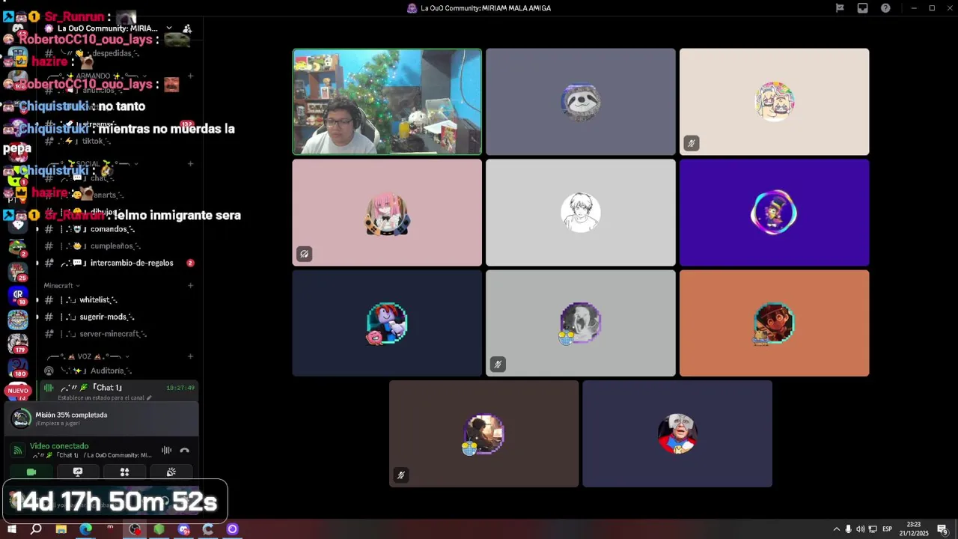Open the notification center in taskbar

pos(942,529)
